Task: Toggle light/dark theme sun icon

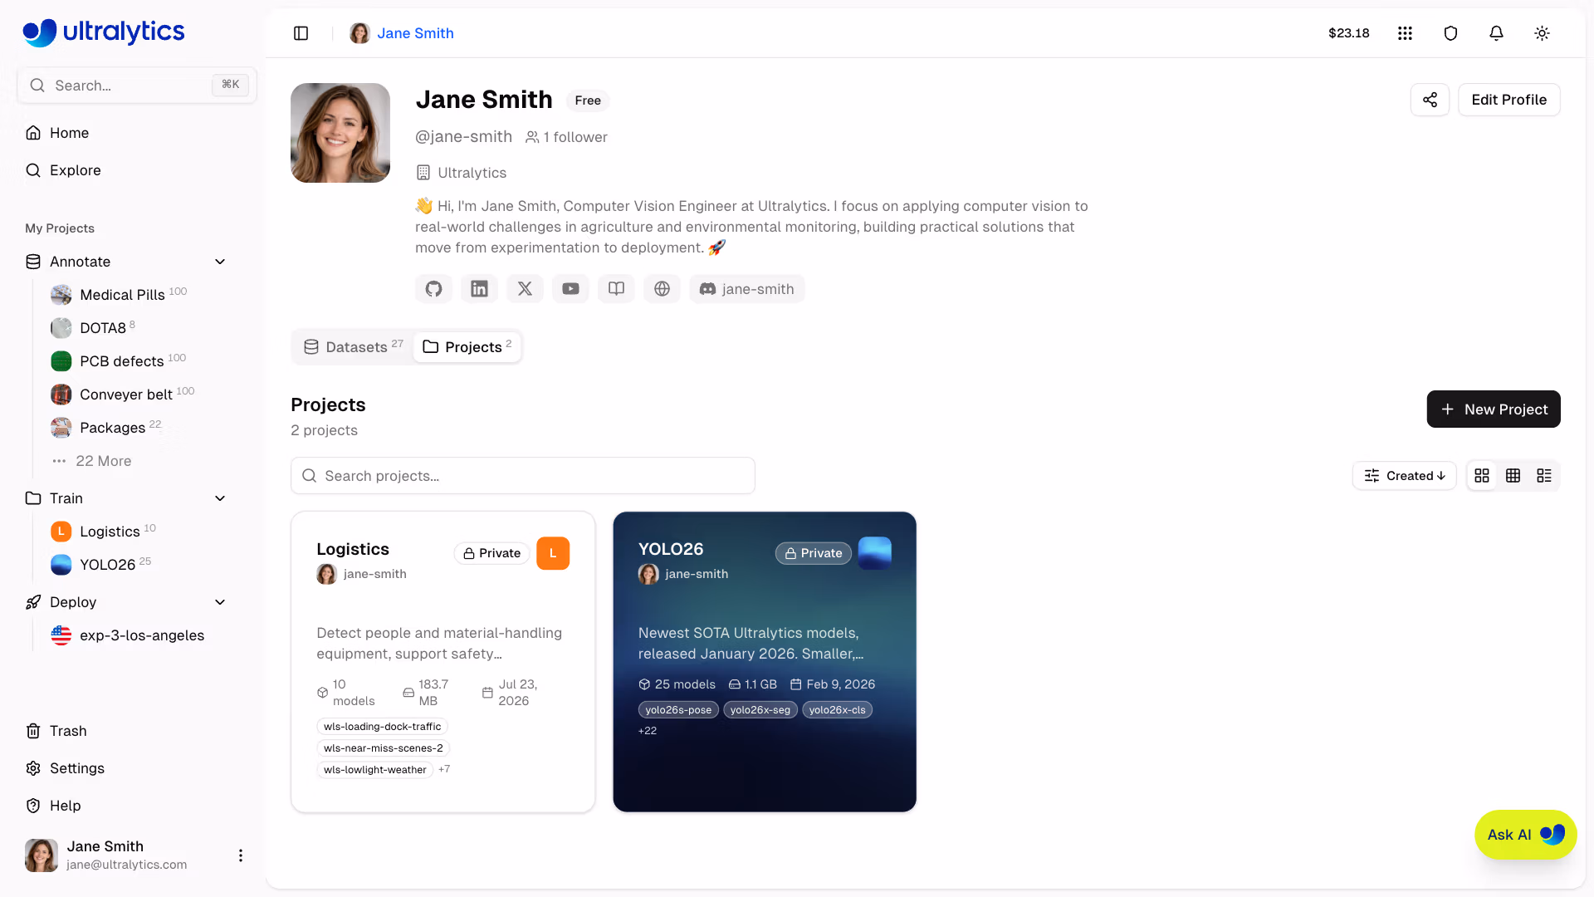Action: coord(1542,33)
